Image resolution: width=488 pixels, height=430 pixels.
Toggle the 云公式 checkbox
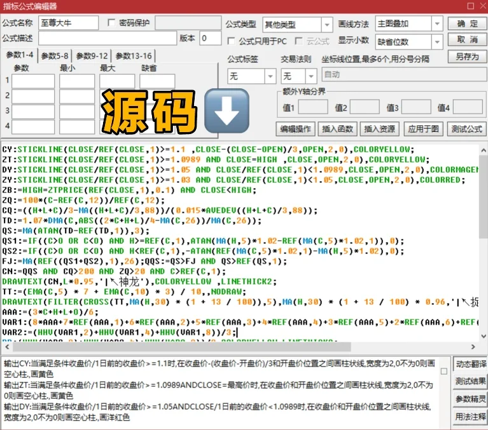[298, 41]
